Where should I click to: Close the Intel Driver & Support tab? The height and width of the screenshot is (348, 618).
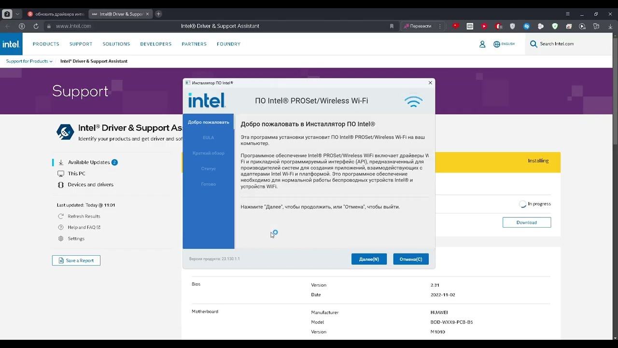[x=147, y=14]
